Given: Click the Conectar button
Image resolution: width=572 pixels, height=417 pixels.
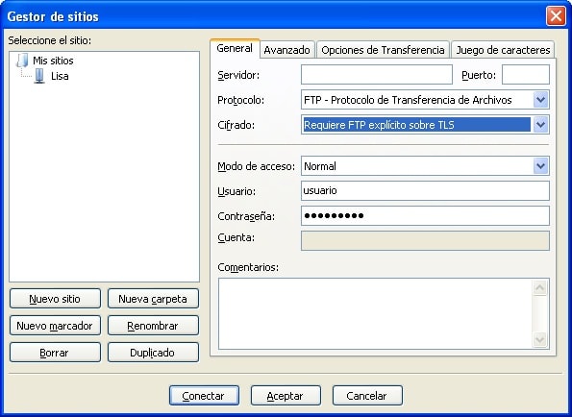Looking at the screenshot, I should tap(204, 396).
